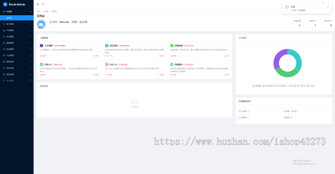This screenshot has height=174, width=335.
Task: Open the 产品管理 menu label
Action: pos(10,30)
